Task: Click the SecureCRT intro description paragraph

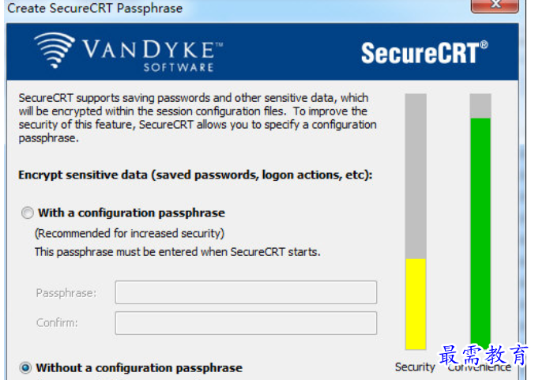Action: click(x=198, y=118)
